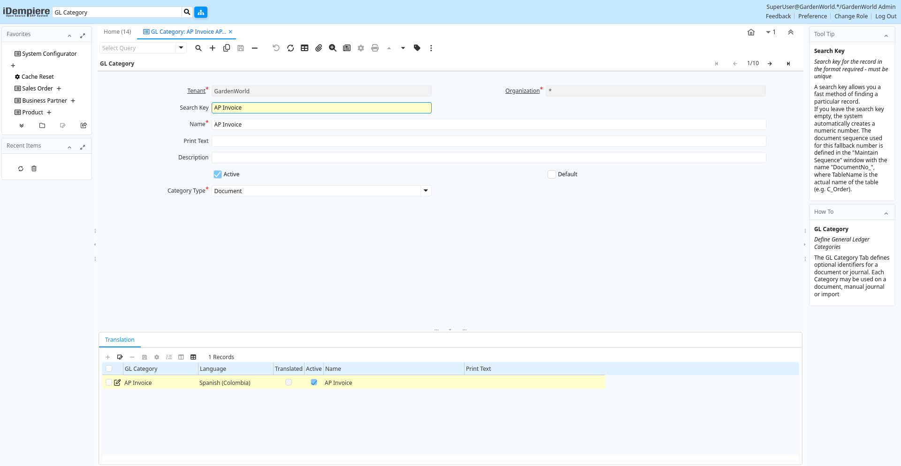Select the Translation tab

tap(120, 340)
